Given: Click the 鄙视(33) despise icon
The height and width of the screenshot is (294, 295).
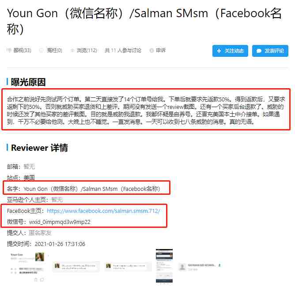Looking at the screenshot, I should [x=9, y=50].
